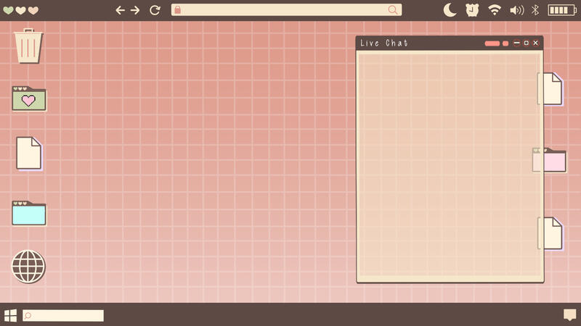Click the battery indicator icon

pos(562,10)
